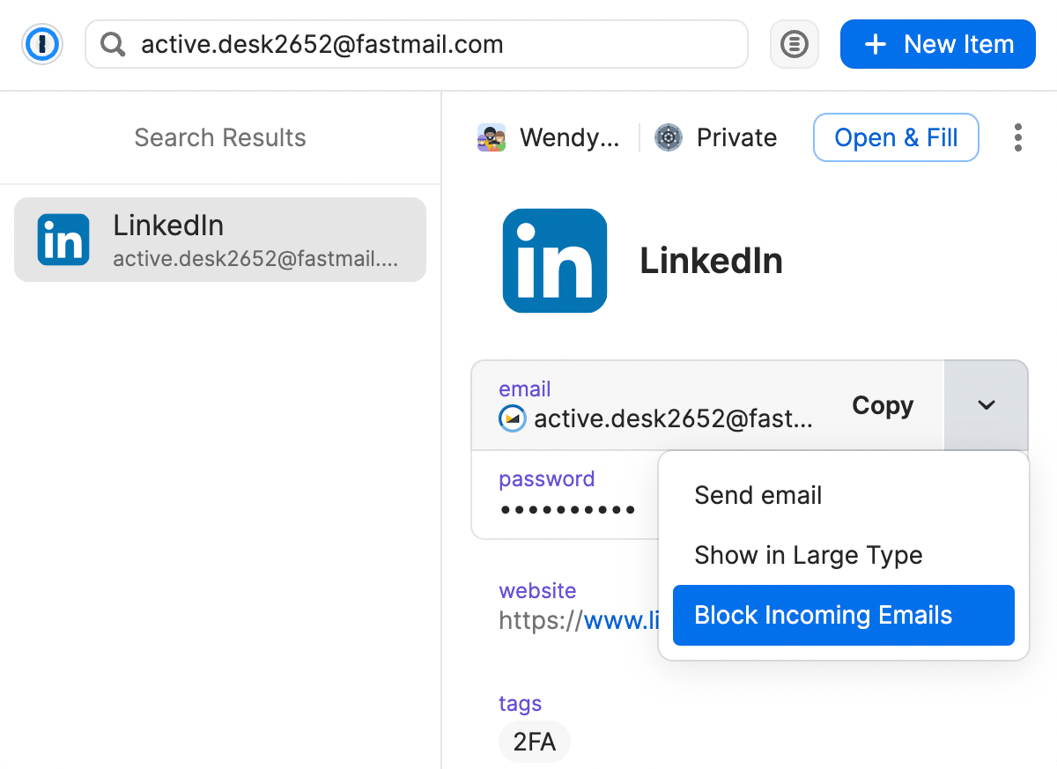
Task: Select the LinkedIn item in search results
Action: pyautogui.click(x=220, y=240)
